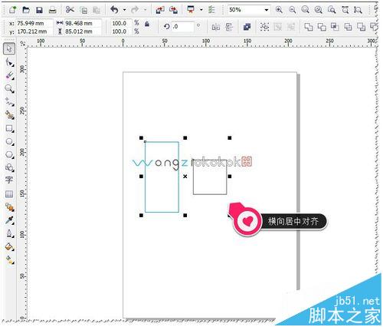Click the ruler origin corner box
The width and height of the screenshot is (383, 327).
(23, 43)
